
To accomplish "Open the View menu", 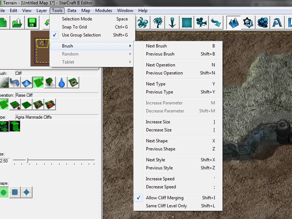I will (27, 11).
